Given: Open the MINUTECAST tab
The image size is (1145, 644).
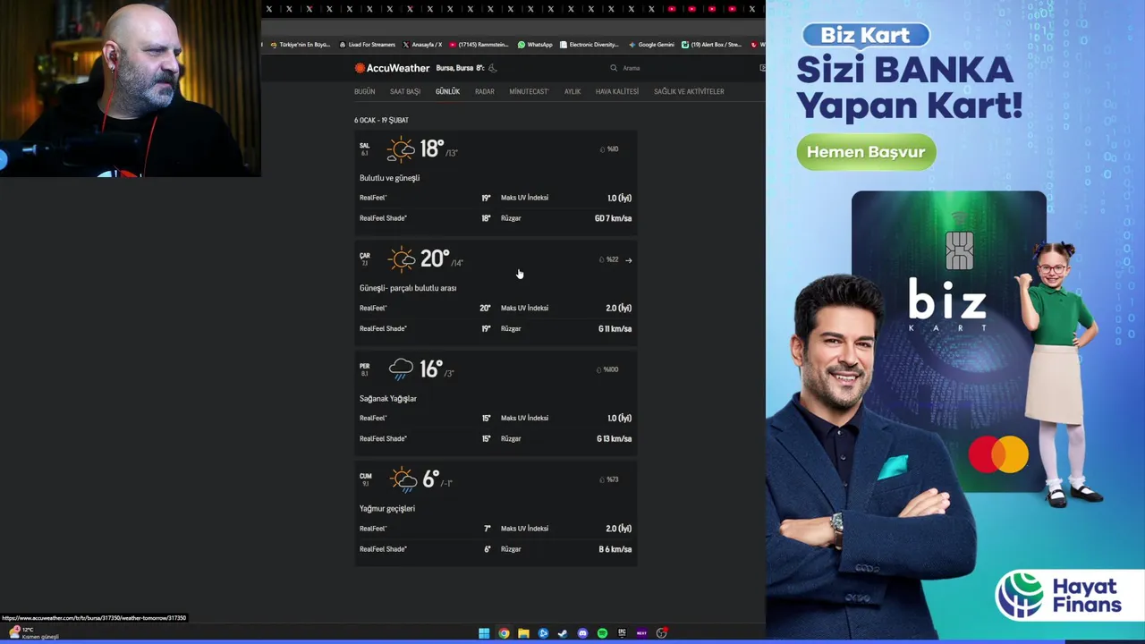Looking at the screenshot, I should (529, 91).
